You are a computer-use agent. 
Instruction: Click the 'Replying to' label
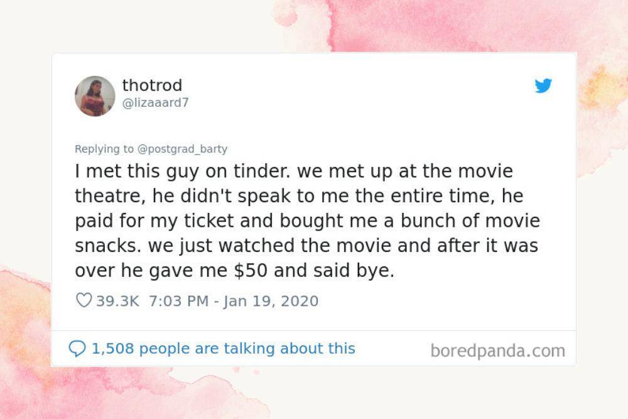click(x=104, y=149)
